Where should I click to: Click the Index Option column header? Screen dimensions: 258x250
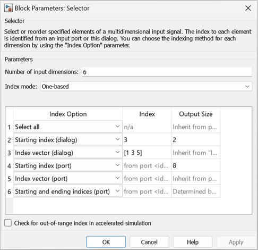[x=68, y=114]
